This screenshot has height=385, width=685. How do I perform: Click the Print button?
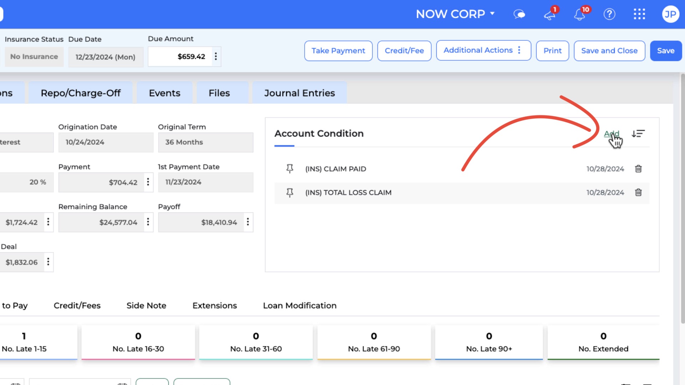(x=552, y=51)
